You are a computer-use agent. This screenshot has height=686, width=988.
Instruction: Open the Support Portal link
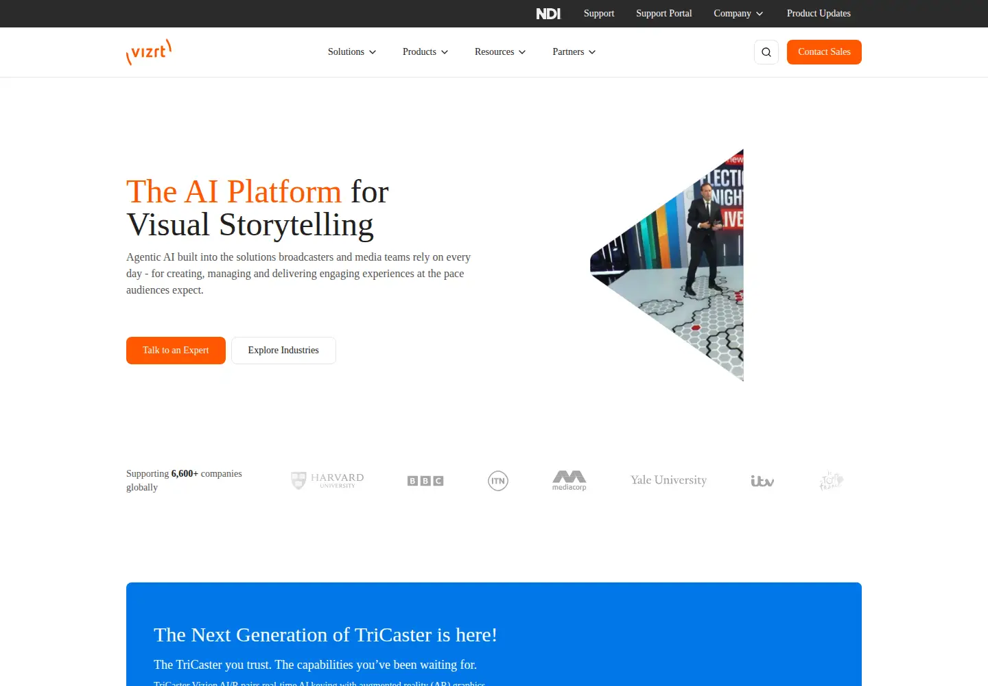pyautogui.click(x=664, y=14)
